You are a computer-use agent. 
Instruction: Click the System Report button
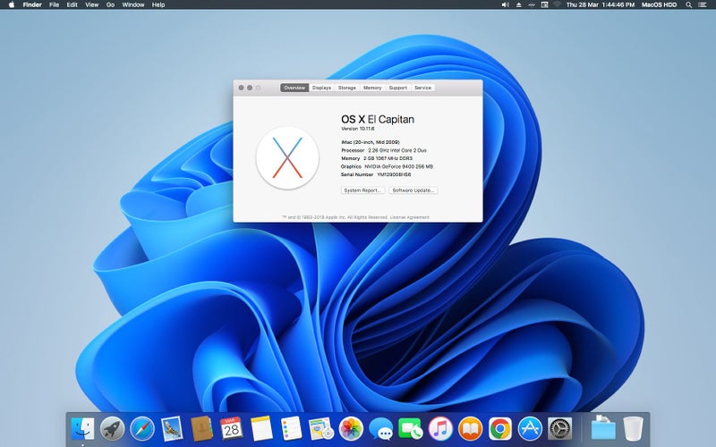363,190
